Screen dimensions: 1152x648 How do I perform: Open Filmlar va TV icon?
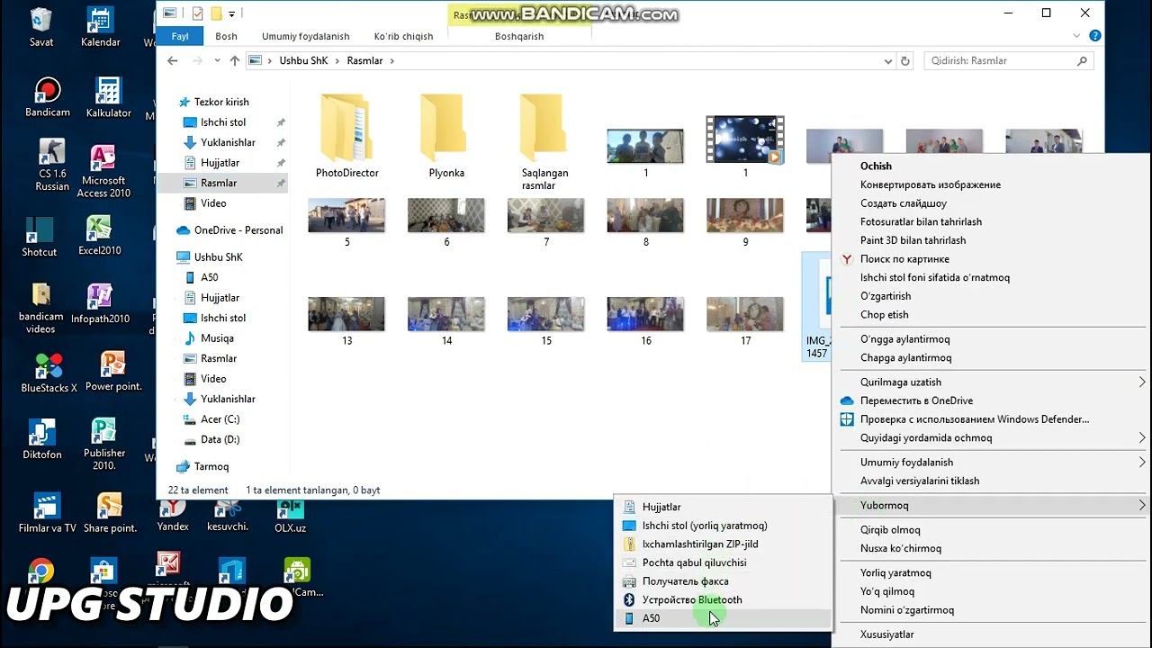point(47,513)
